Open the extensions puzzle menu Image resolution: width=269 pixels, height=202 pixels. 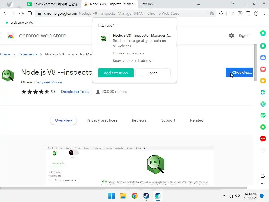coord(221,13)
